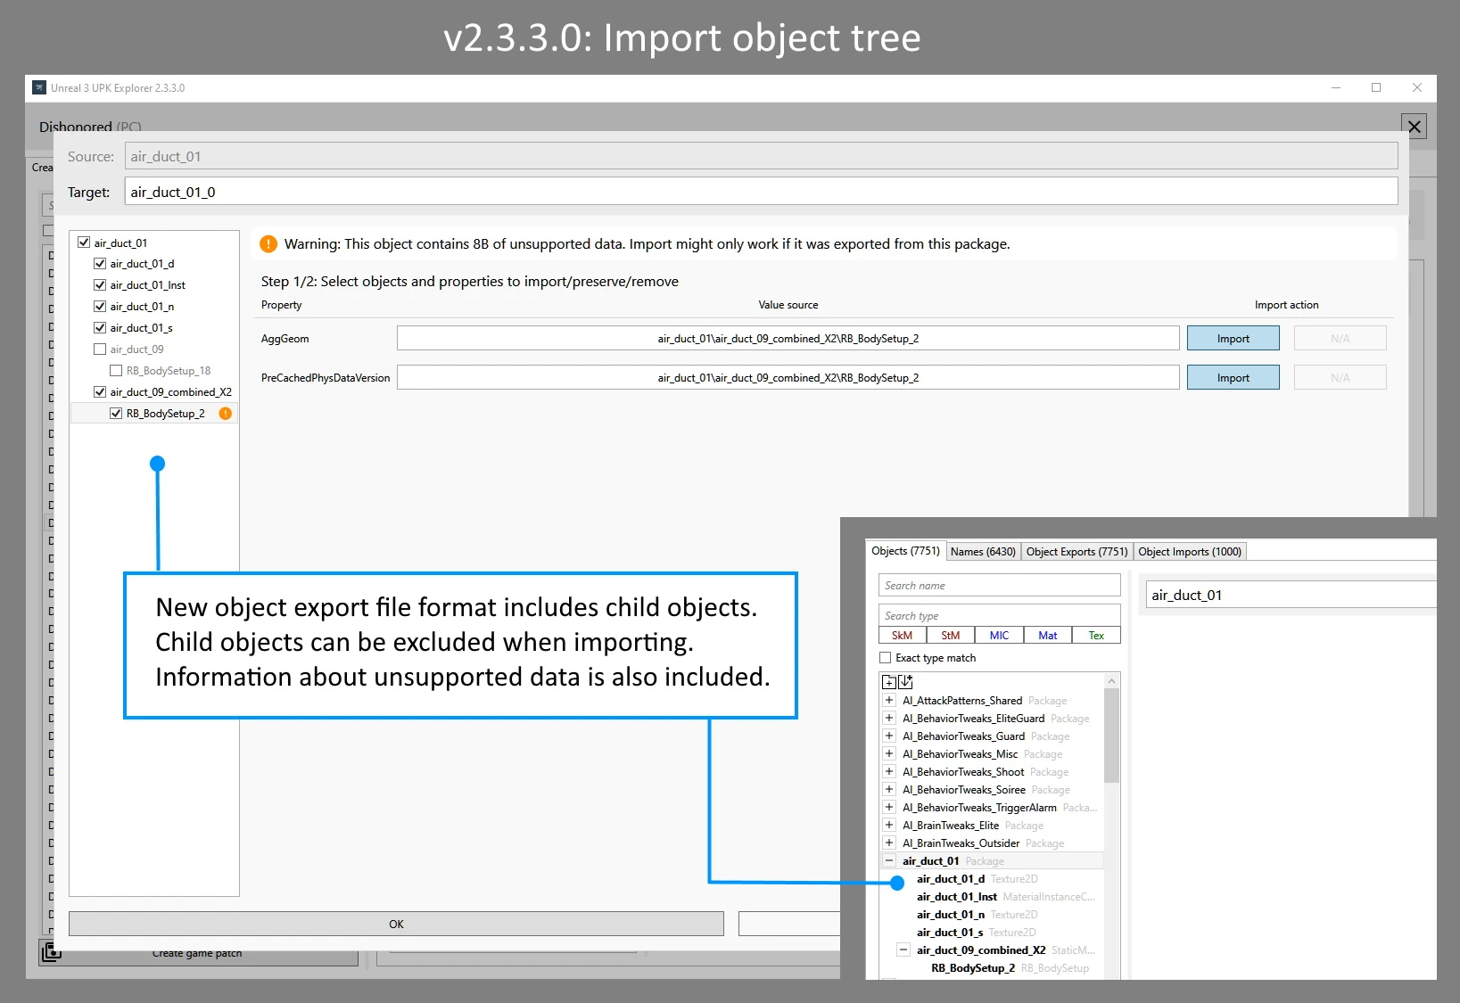
Task: Collapse the air_duct_01 package node
Action: pyautogui.click(x=889, y=861)
